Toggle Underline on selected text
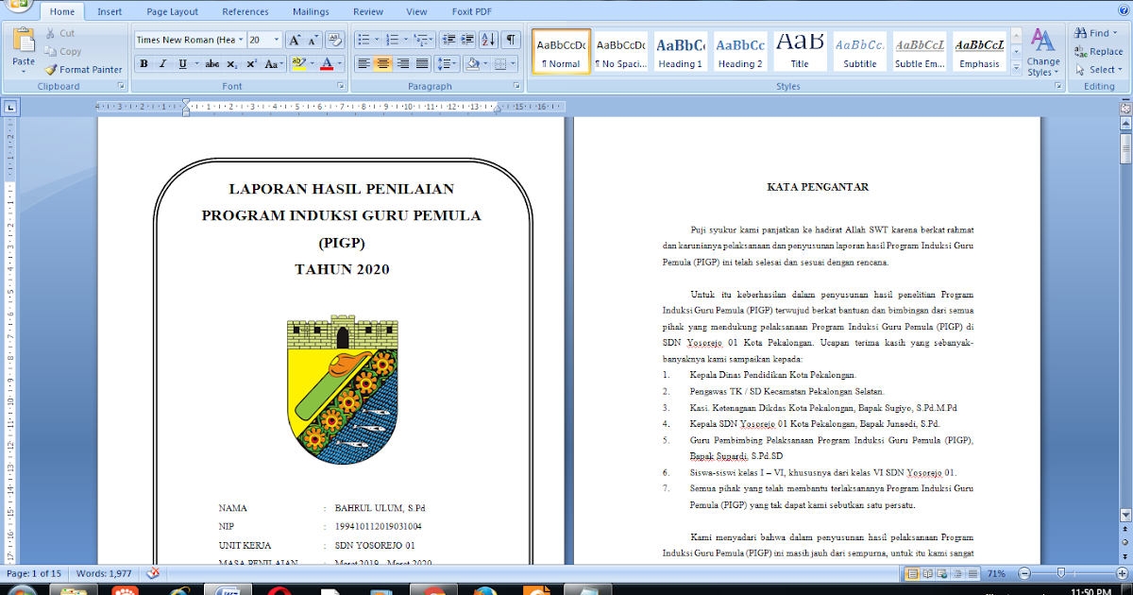This screenshot has width=1133, height=595. [182, 62]
